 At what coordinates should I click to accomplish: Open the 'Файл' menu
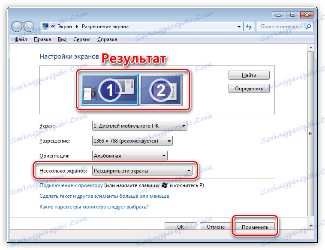pyautogui.click(x=21, y=39)
